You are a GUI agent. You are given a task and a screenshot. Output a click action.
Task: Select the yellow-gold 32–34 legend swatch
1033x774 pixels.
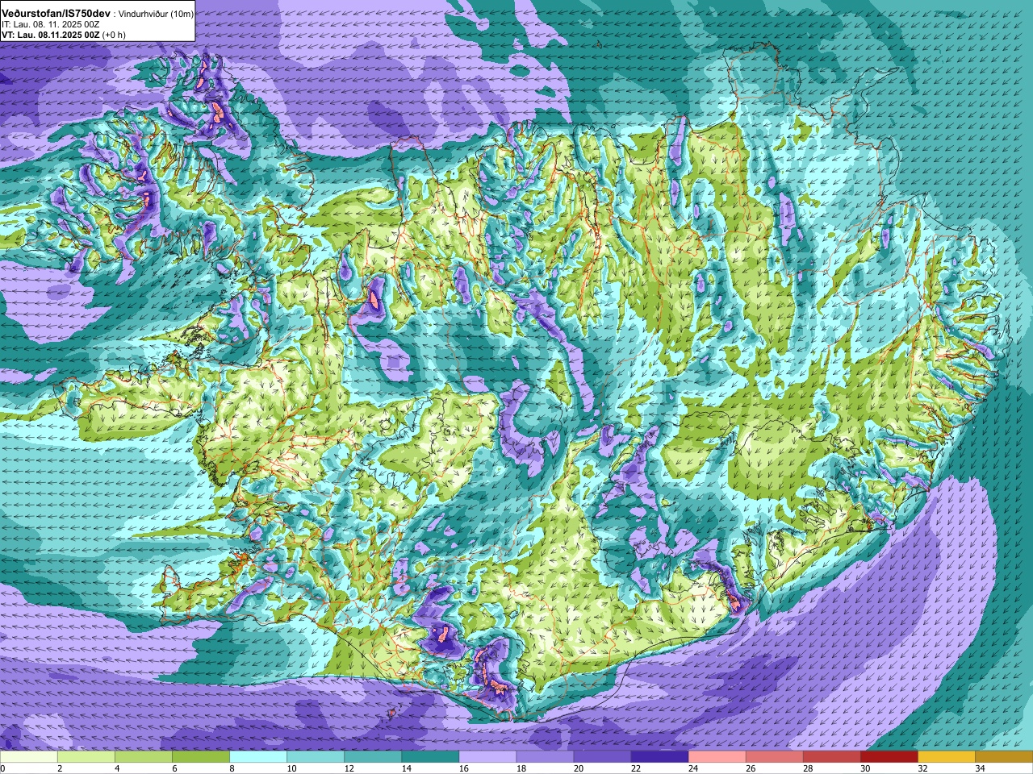click(x=946, y=757)
